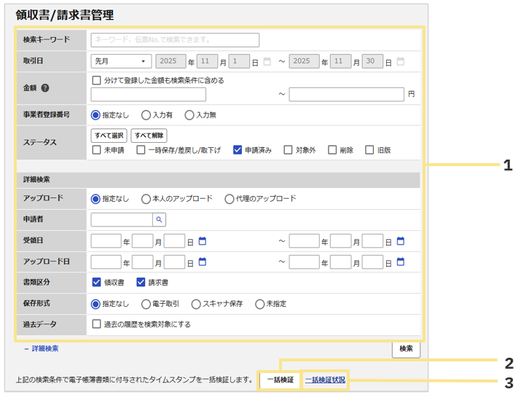Screen dimensions: 518x400
Task: Check 分けて登録した金額も検索条件に含める
Action: point(96,80)
